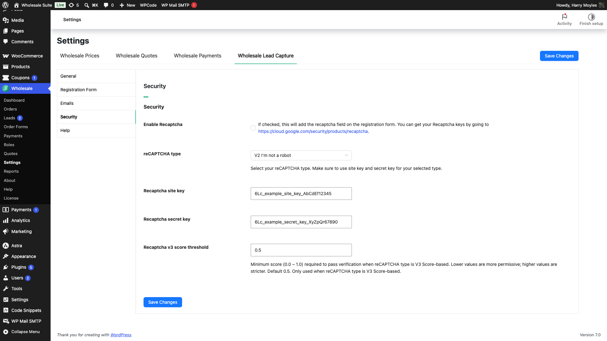This screenshot has width=607, height=341.
Task: Open General settings section
Action: point(96,76)
